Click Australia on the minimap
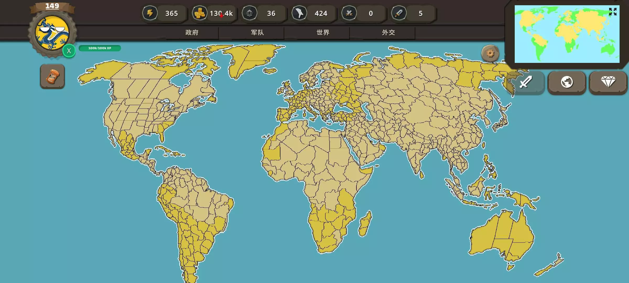 (x=608, y=49)
